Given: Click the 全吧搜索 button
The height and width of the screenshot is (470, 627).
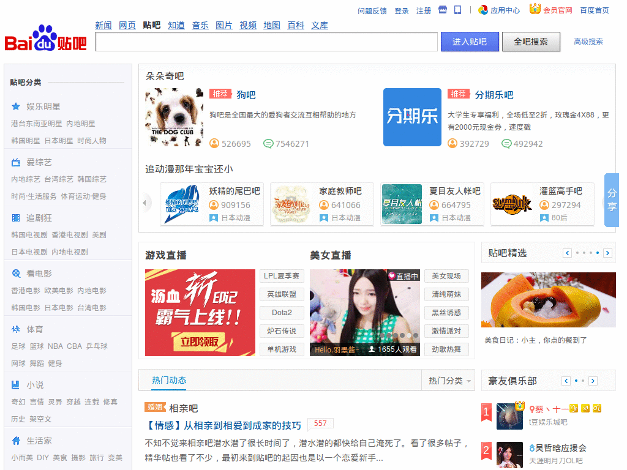Looking at the screenshot, I should click(x=531, y=42).
